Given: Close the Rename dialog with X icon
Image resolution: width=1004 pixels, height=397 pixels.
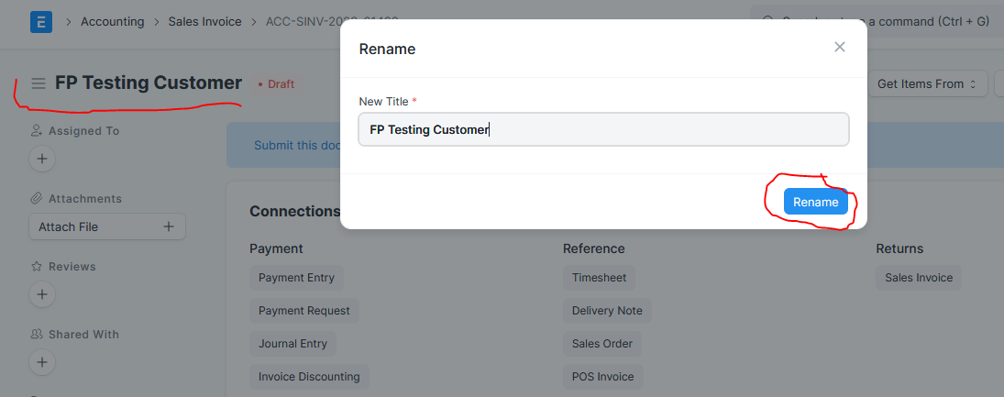Looking at the screenshot, I should point(840,47).
